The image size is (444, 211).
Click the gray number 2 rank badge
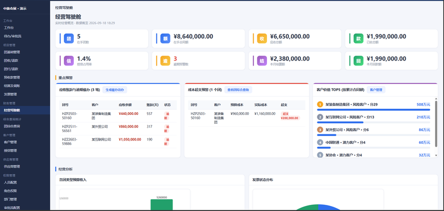tap(320, 117)
